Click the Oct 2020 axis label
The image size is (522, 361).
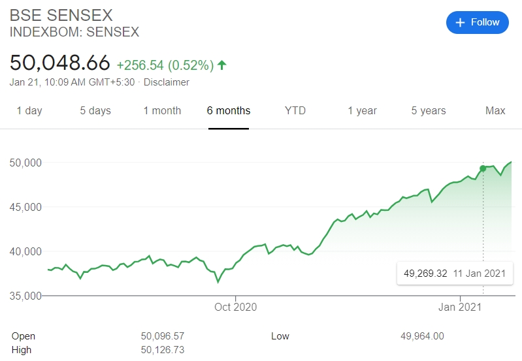click(x=236, y=306)
